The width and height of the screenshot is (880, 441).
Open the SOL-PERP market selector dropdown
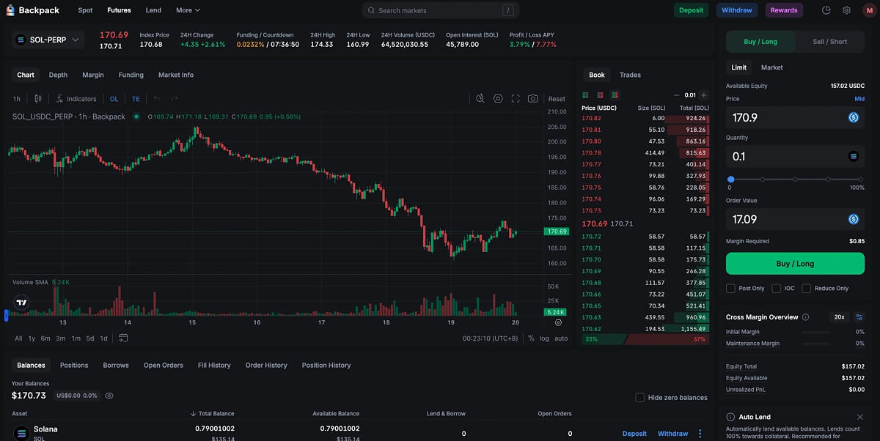point(48,40)
